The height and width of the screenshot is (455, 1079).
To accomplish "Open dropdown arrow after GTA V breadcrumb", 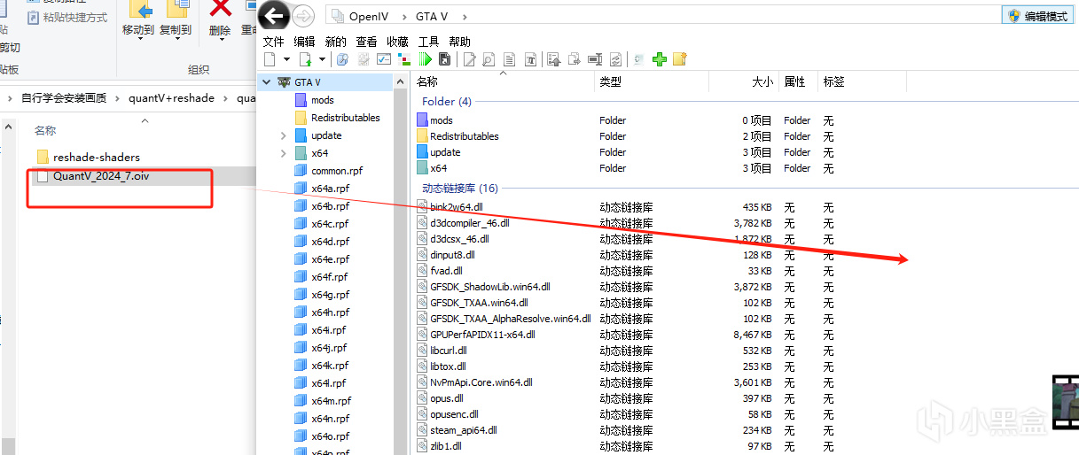I will click(465, 16).
